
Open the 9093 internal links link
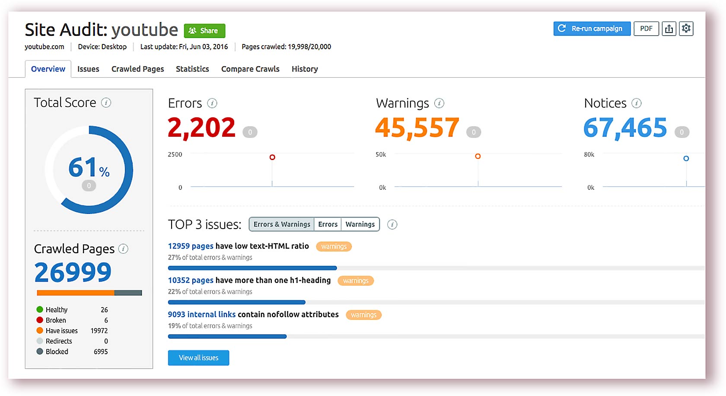[202, 314]
